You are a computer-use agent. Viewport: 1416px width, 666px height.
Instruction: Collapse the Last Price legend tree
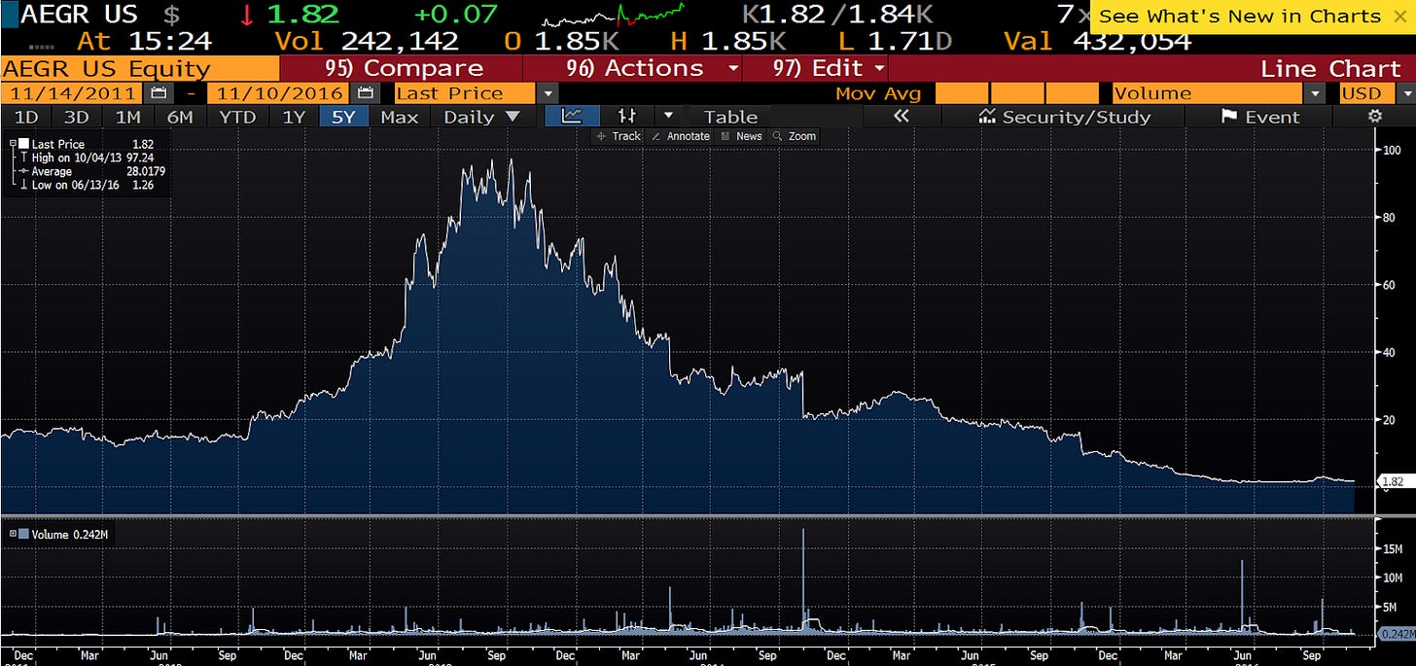tap(12, 144)
